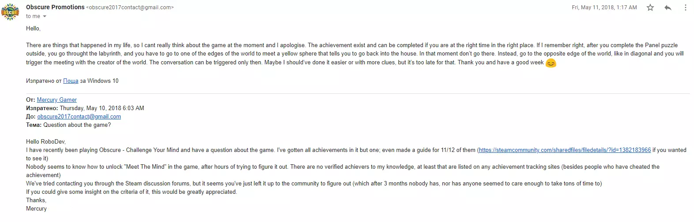694x222 pixels.
Task: Click the obscure2017contact@gmail.com link after До:
Action: [79, 117]
